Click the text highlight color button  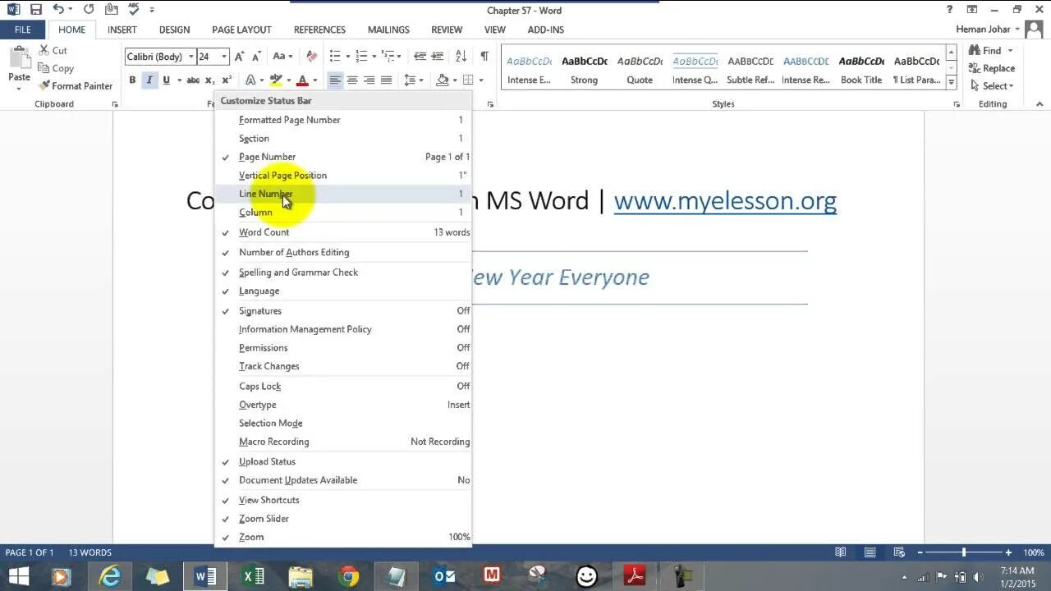[276, 80]
